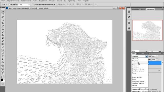Click the background layer lock icon
The image size is (164, 92).
159,71
